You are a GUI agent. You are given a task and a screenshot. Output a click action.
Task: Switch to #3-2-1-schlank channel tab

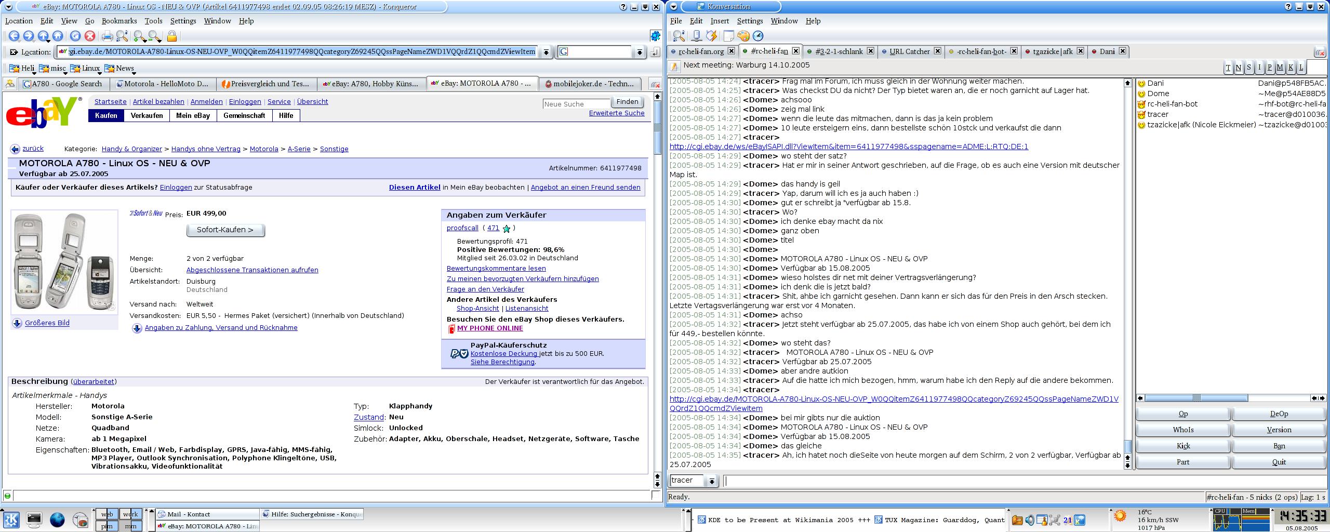[x=840, y=51]
